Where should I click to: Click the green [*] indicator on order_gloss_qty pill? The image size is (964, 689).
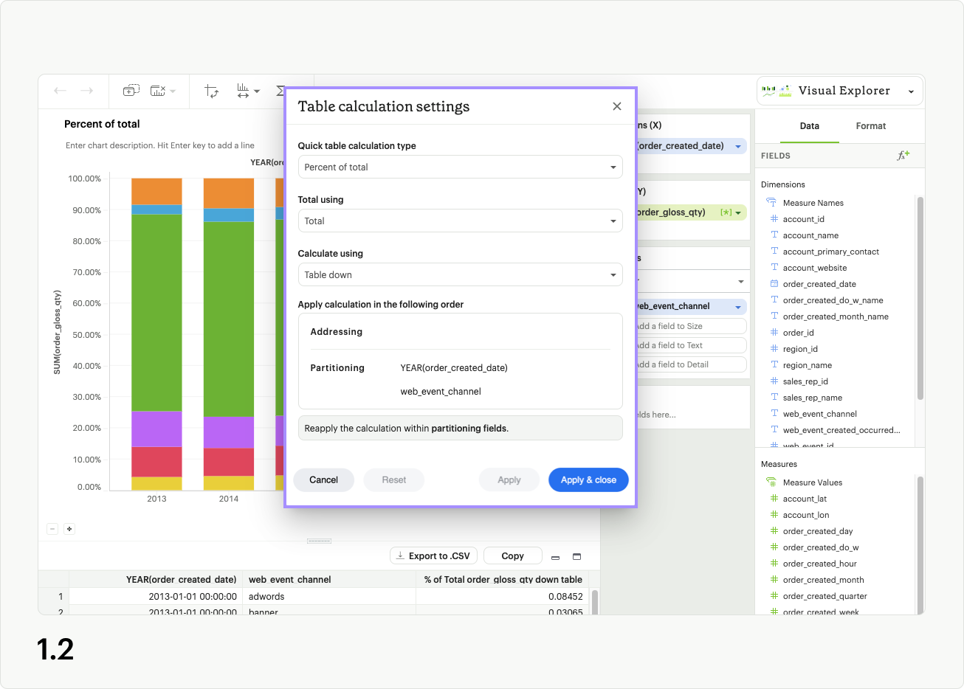click(727, 212)
